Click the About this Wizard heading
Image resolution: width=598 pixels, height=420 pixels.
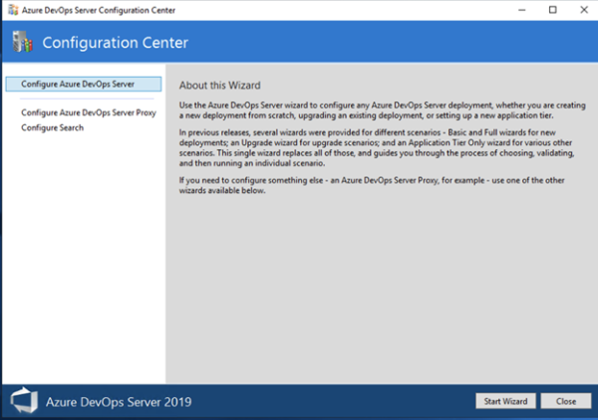[219, 86]
